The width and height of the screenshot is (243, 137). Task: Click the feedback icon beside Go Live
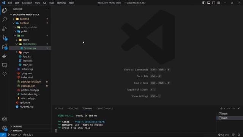233,135
